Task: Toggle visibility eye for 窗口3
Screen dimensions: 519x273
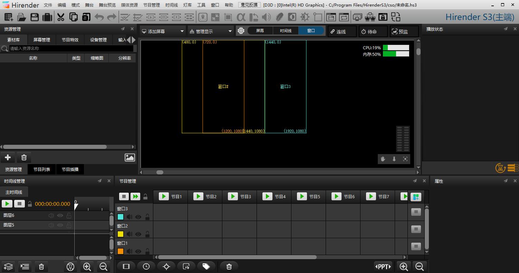Action: click(138, 217)
